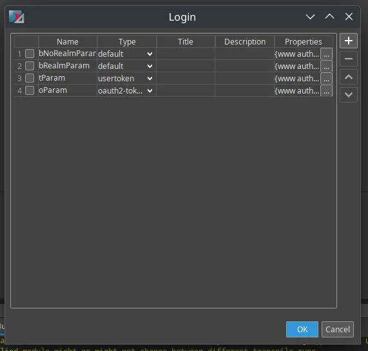The image size is (368, 351).
Task: Click the Cancel button
Action: pyautogui.click(x=338, y=329)
